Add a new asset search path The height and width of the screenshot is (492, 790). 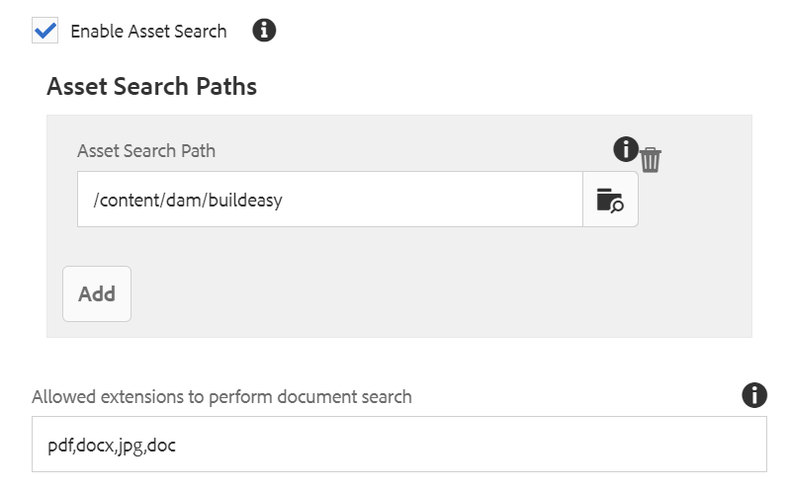point(97,294)
